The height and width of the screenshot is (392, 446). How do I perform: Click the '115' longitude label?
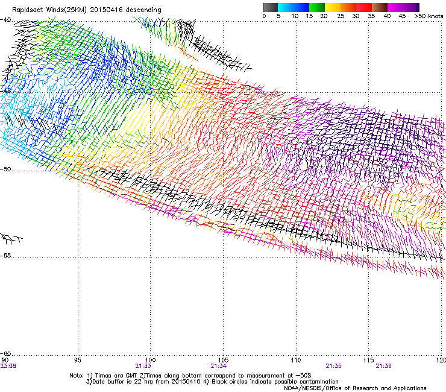click(x=369, y=361)
